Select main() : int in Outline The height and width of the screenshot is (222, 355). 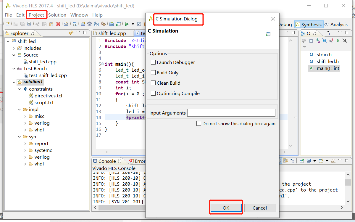point(324,68)
